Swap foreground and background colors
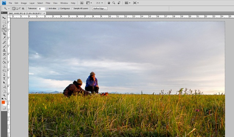The image size is (234, 137). point(5,99)
